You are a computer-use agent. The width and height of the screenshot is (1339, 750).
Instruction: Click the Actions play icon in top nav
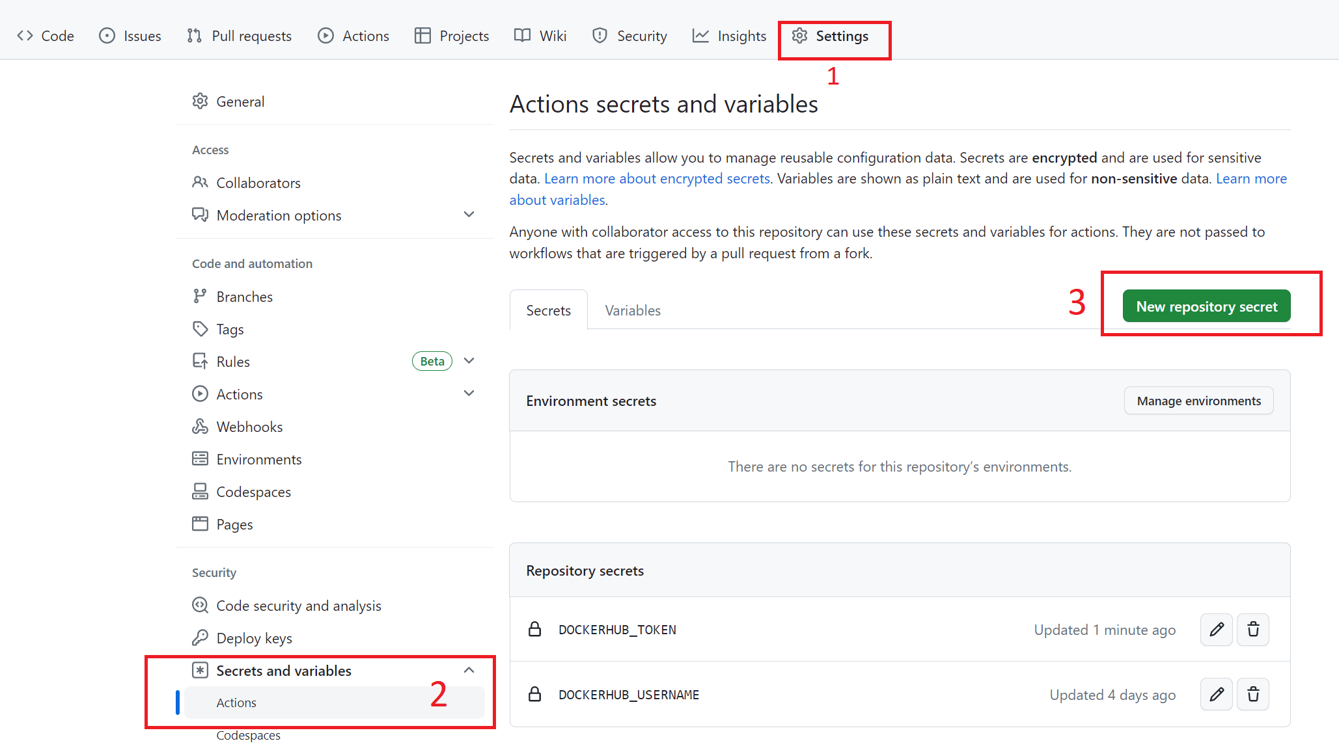coord(326,36)
